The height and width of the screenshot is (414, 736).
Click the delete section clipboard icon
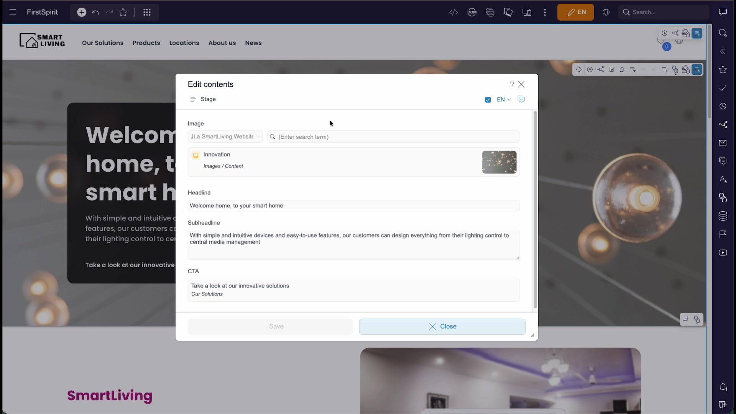click(x=622, y=69)
